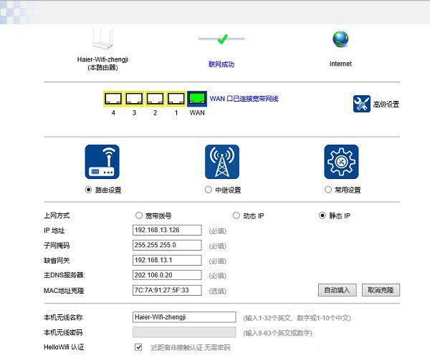Click the 路由设置 router icon

[x=102, y=162]
